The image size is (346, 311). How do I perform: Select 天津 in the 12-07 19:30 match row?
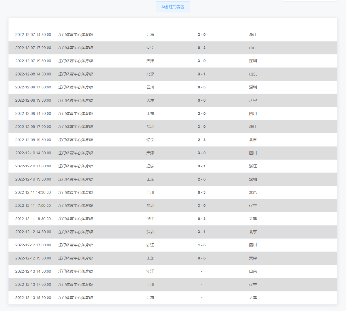[150, 61]
